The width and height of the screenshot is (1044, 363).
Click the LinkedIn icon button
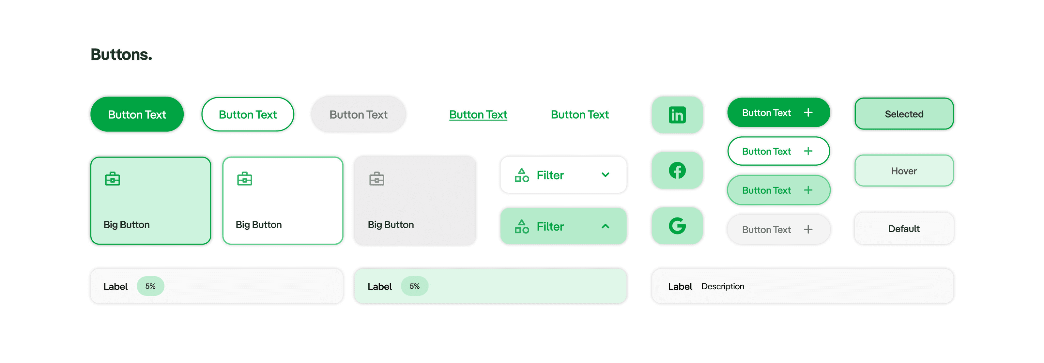tap(677, 115)
